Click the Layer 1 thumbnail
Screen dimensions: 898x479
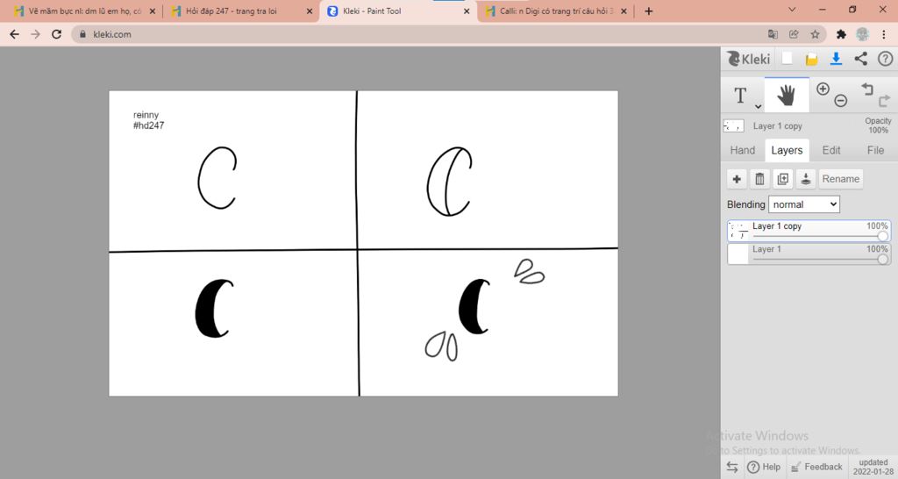[x=738, y=254]
